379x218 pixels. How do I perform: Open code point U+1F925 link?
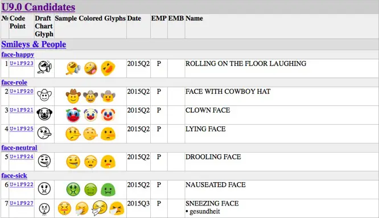(x=22, y=129)
